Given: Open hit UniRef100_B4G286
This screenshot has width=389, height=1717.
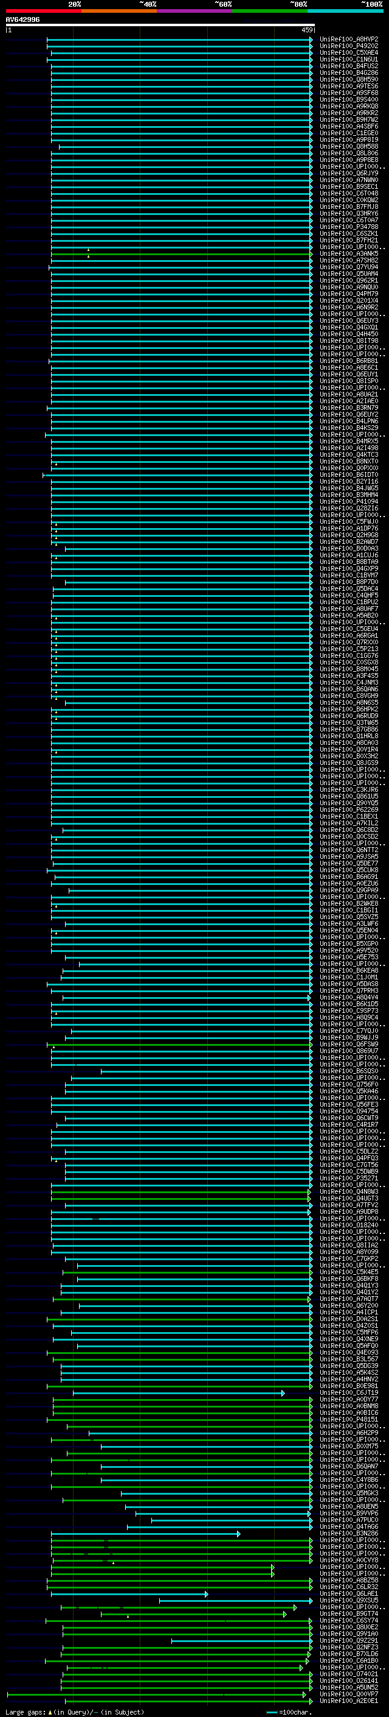Looking at the screenshot, I should [349, 72].
